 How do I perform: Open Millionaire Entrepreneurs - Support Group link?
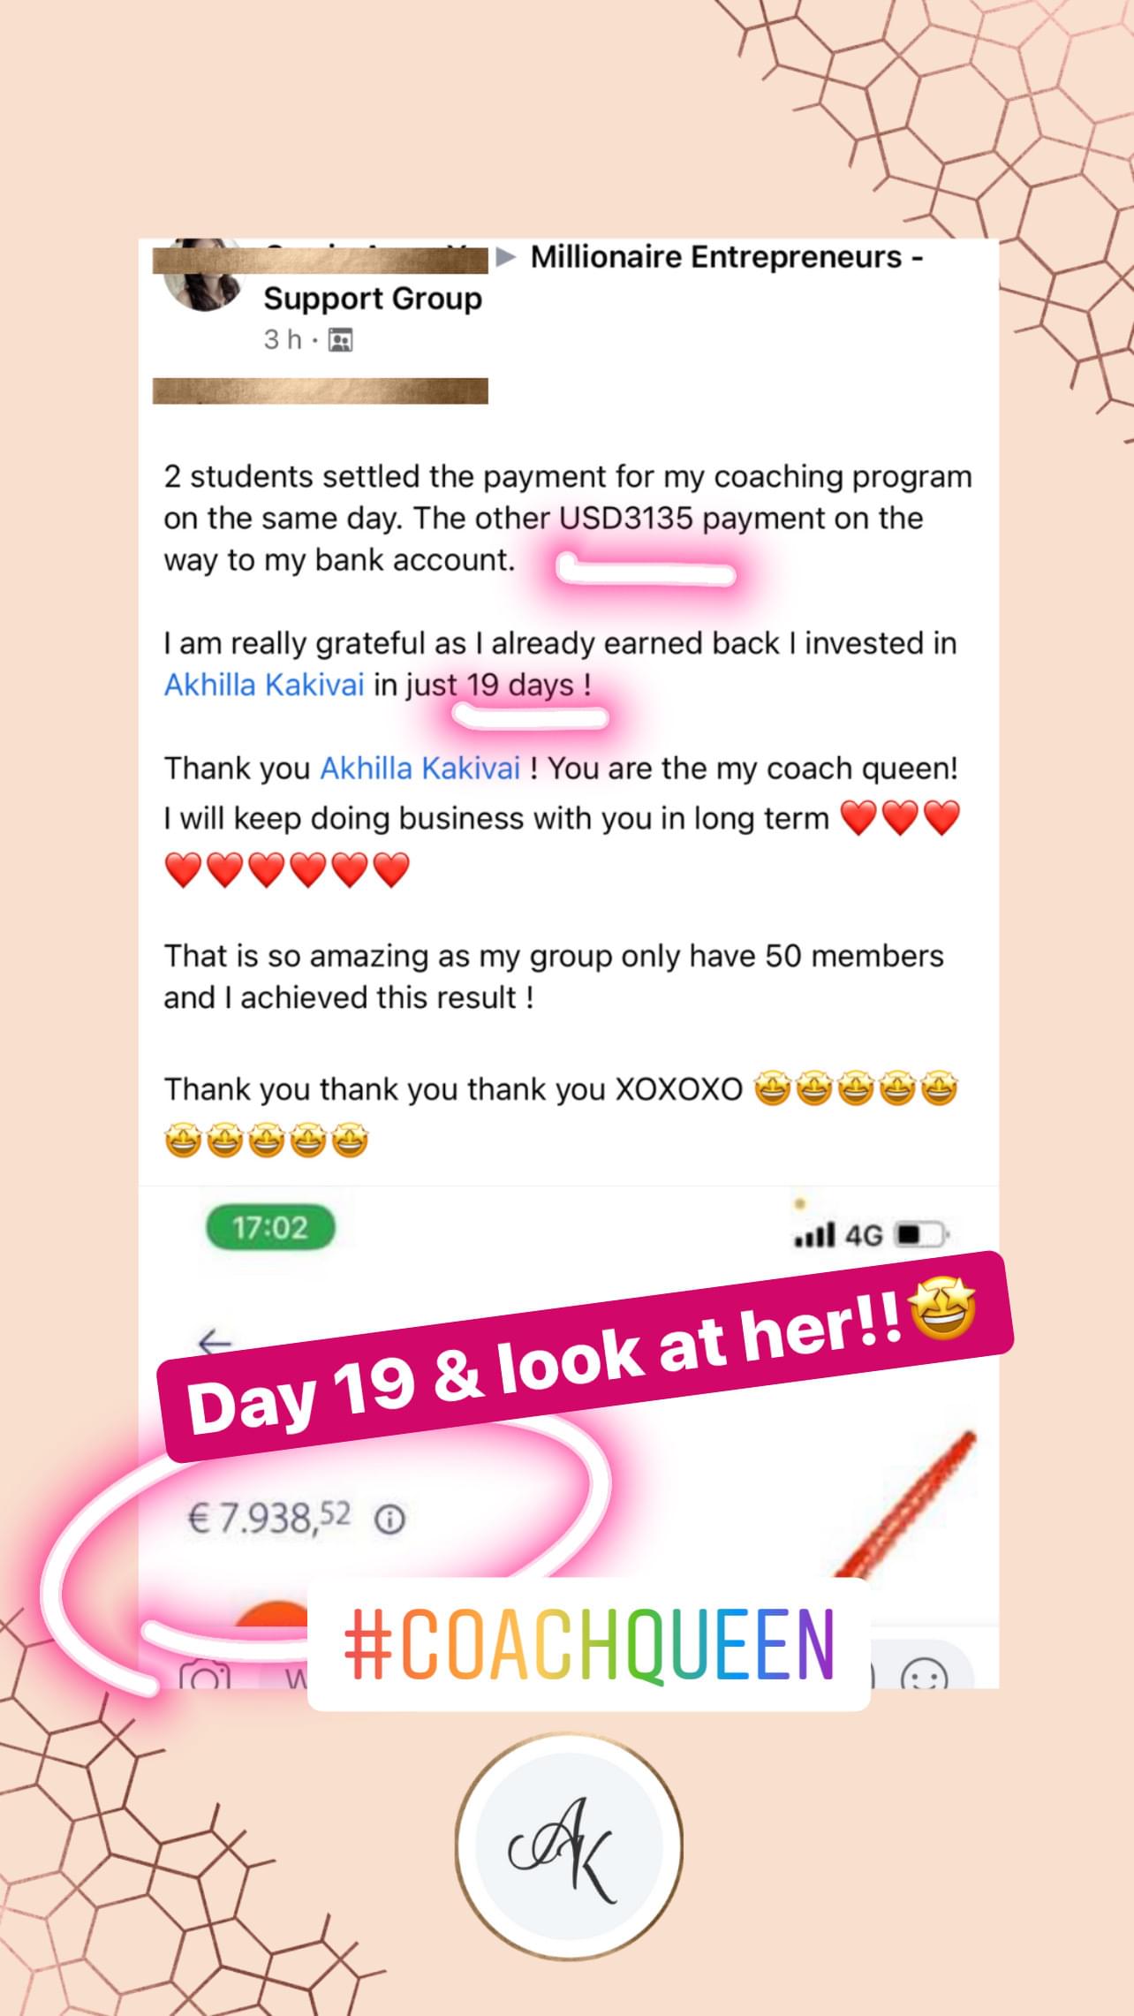(593, 277)
